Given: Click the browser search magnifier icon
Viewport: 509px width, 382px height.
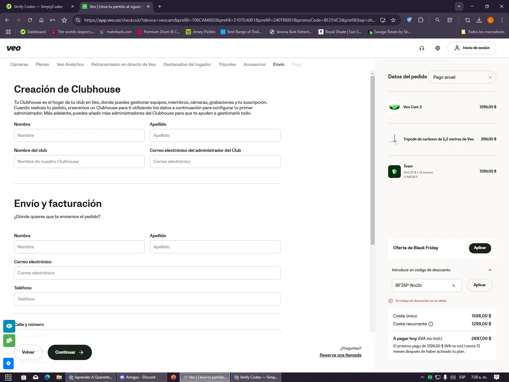Looking at the screenshot, I should 438,20.
